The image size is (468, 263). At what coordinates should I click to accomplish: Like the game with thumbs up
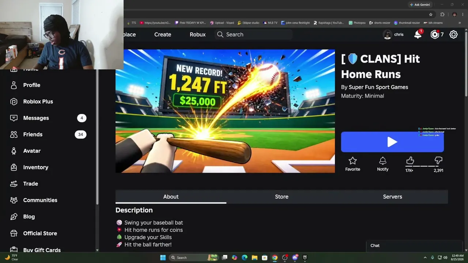point(410,160)
